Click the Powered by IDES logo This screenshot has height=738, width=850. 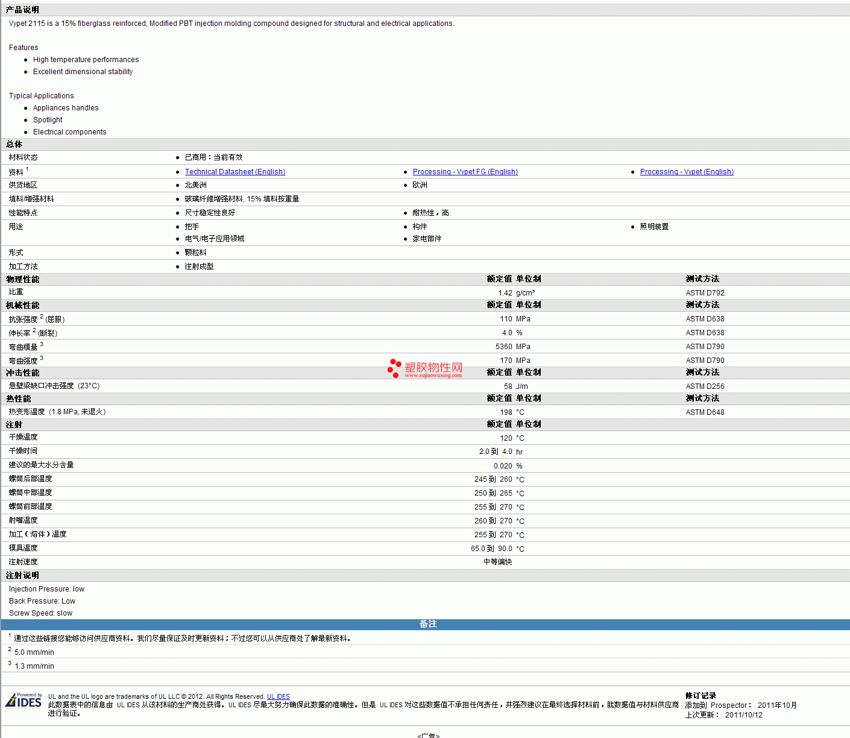point(24,700)
